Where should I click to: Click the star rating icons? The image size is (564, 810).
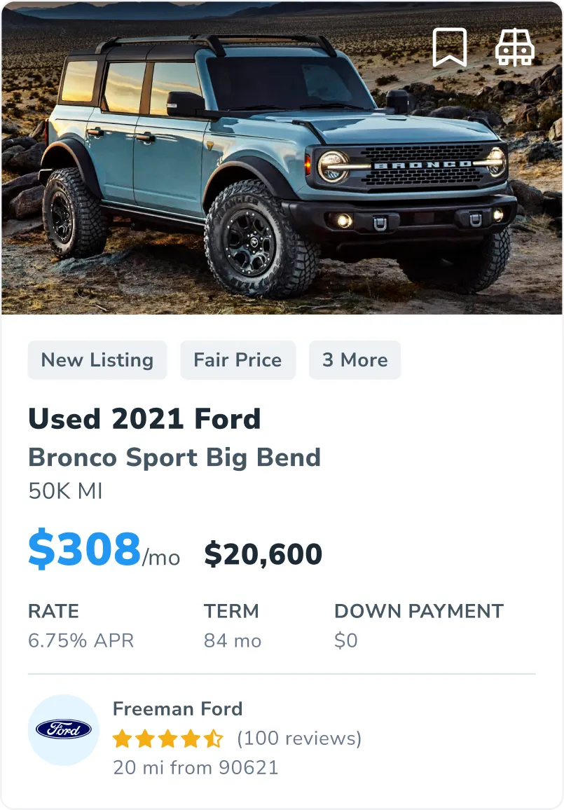pos(168,739)
